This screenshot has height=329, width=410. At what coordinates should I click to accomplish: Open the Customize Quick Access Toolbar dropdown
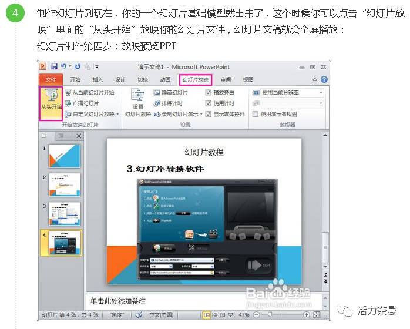[x=97, y=67]
